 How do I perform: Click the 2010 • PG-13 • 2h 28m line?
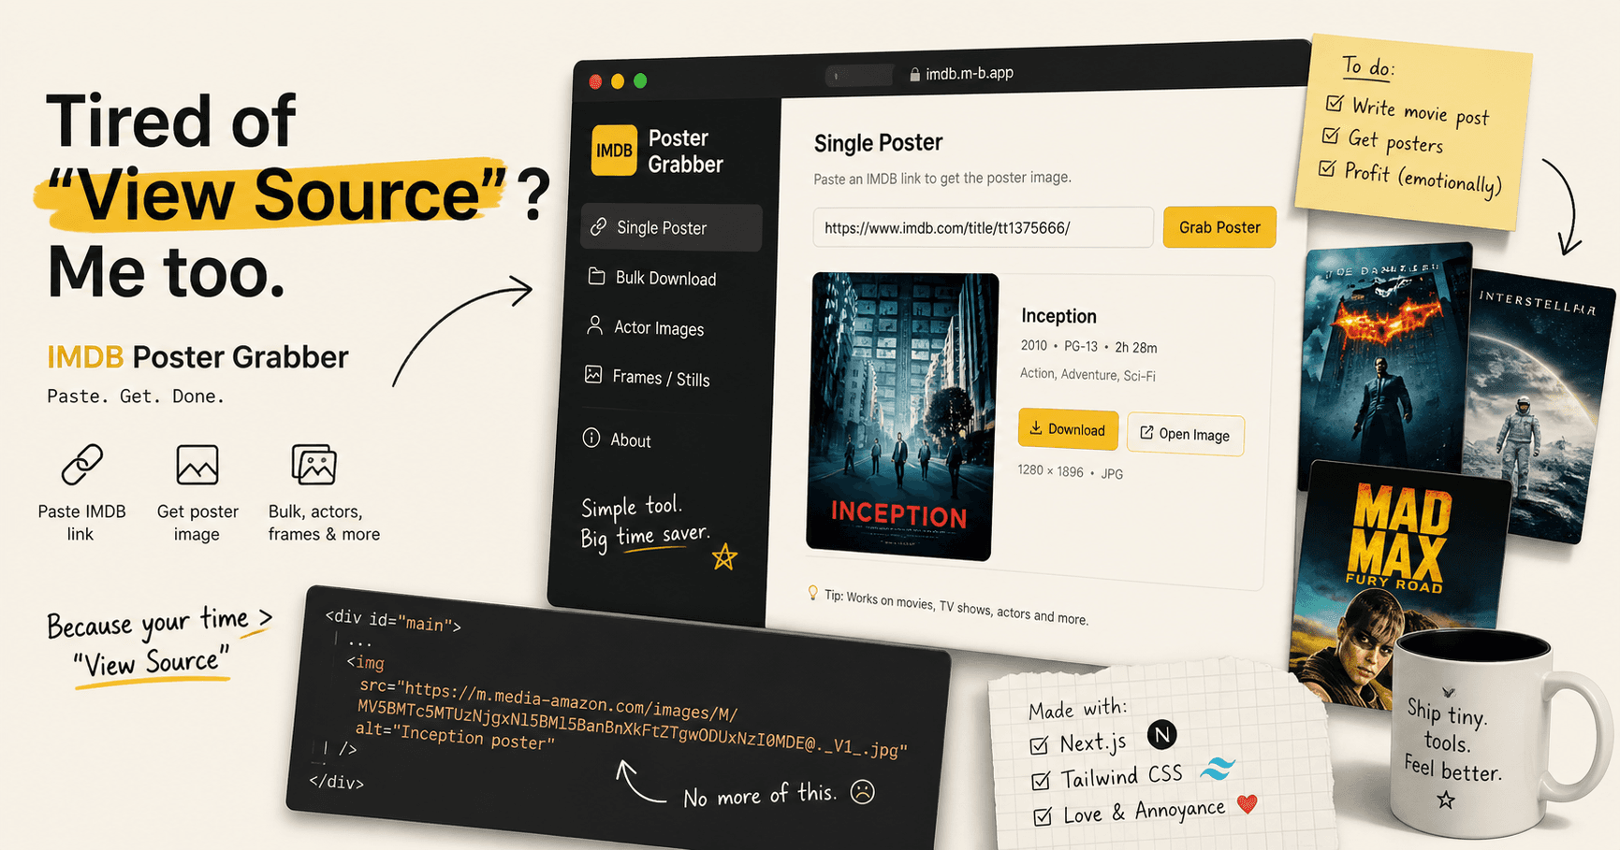[x=1088, y=346]
